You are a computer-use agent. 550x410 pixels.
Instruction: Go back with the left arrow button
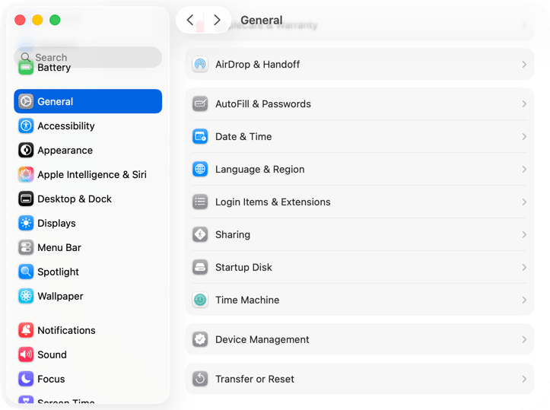click(190, 20)
